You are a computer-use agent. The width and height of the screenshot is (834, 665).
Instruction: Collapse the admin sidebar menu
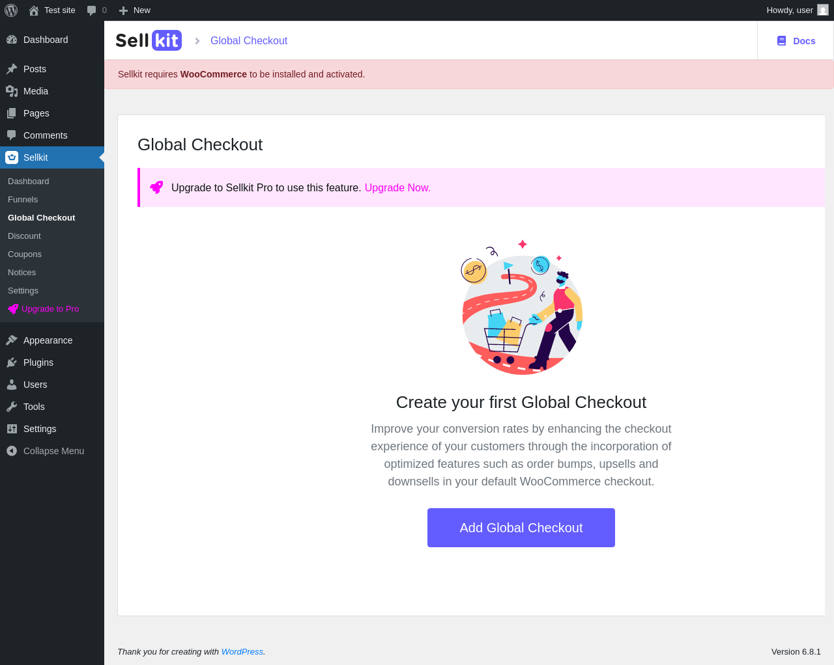pos(52,451)
